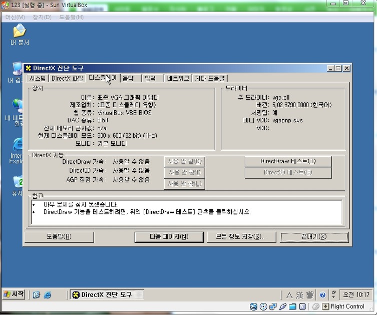The height and width of the screenshot is (315, 377).
Task: Click the keyboard capture arrow icon by Right Control
Action: (325, 306)
